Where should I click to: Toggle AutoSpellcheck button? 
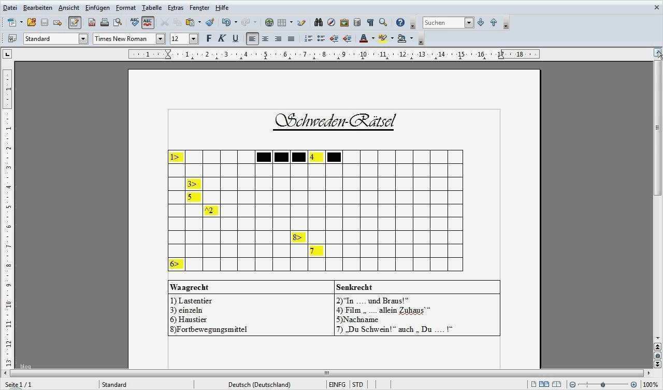click(148, 22)
